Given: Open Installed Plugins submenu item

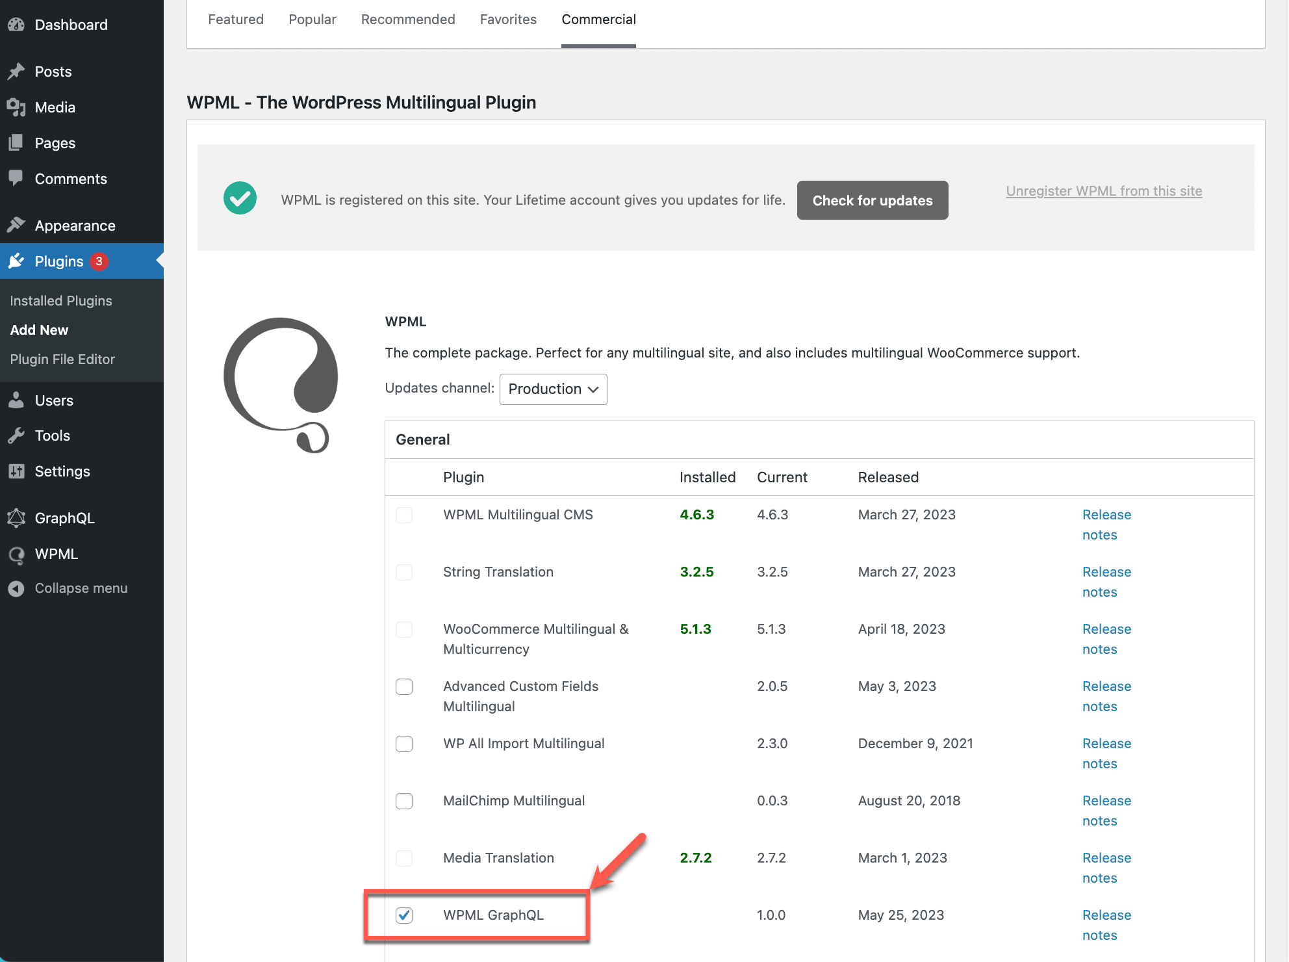Looking at the screenshot, I should point(61,300).
